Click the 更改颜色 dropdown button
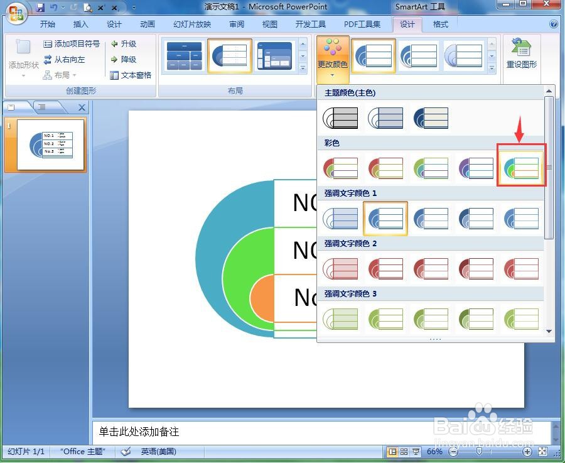 [333, 59]
